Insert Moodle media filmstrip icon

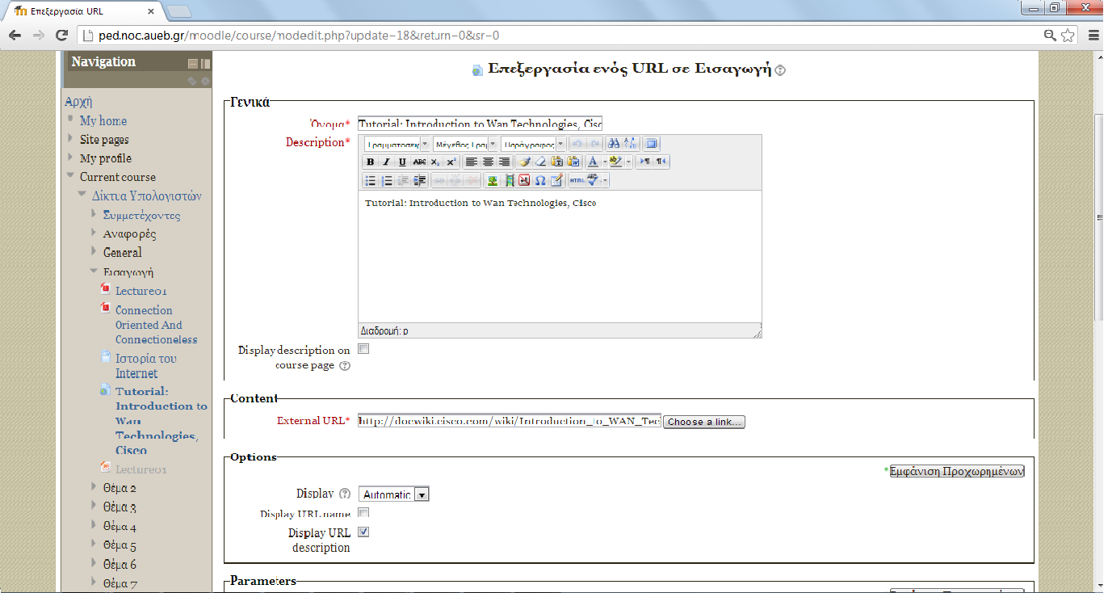tap(509, 180)
